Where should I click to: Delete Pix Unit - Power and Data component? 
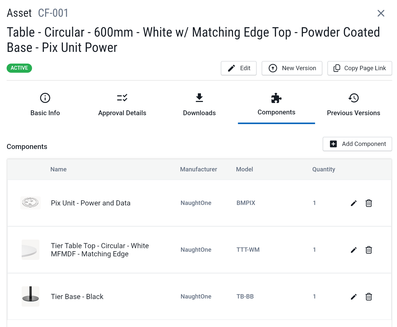[369, 203]
